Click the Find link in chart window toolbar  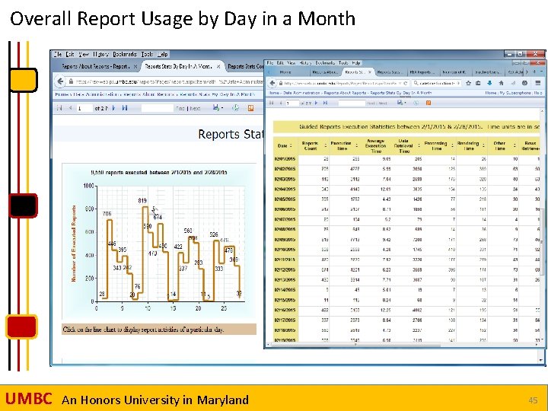180,108
